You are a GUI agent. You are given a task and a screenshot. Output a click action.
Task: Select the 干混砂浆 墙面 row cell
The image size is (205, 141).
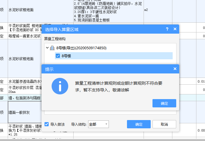[x=25, y=130]
